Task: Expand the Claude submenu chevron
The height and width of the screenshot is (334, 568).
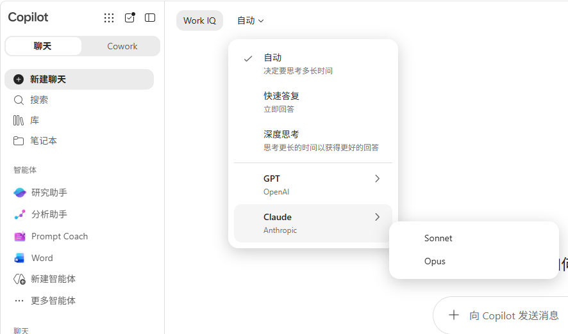Action: (x=377, y=217)
